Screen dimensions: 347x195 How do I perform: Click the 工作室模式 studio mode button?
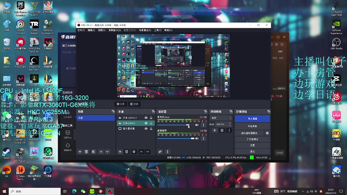pyautogui.click(x=252, y=139)
